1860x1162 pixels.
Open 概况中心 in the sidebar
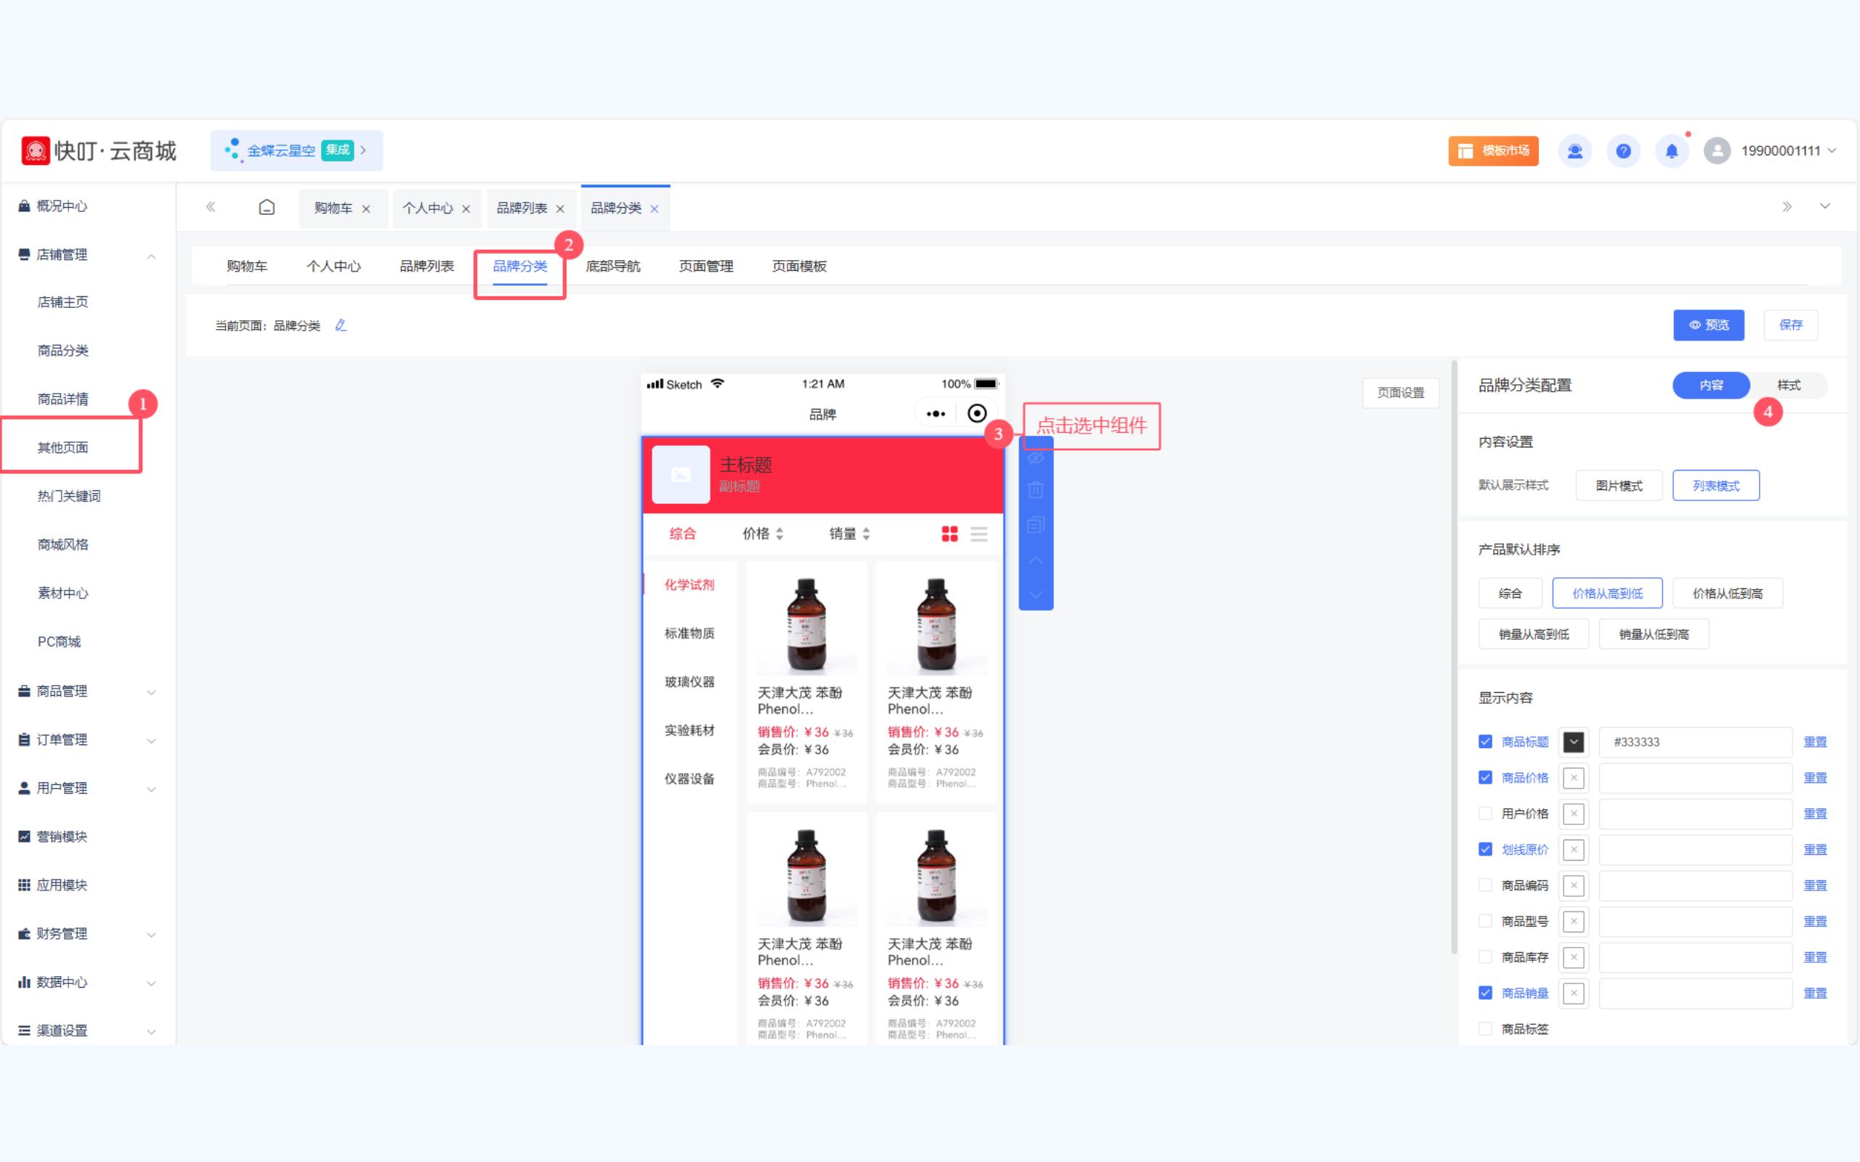(x=62, y=206)
